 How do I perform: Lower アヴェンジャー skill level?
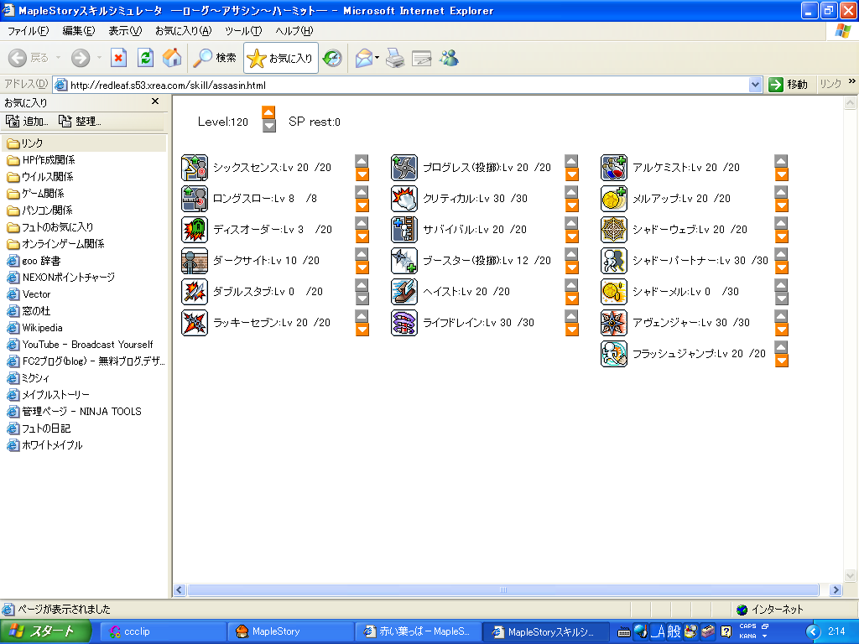point(781,330)
